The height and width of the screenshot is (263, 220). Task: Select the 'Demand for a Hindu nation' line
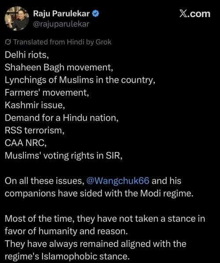coord(62,118)
